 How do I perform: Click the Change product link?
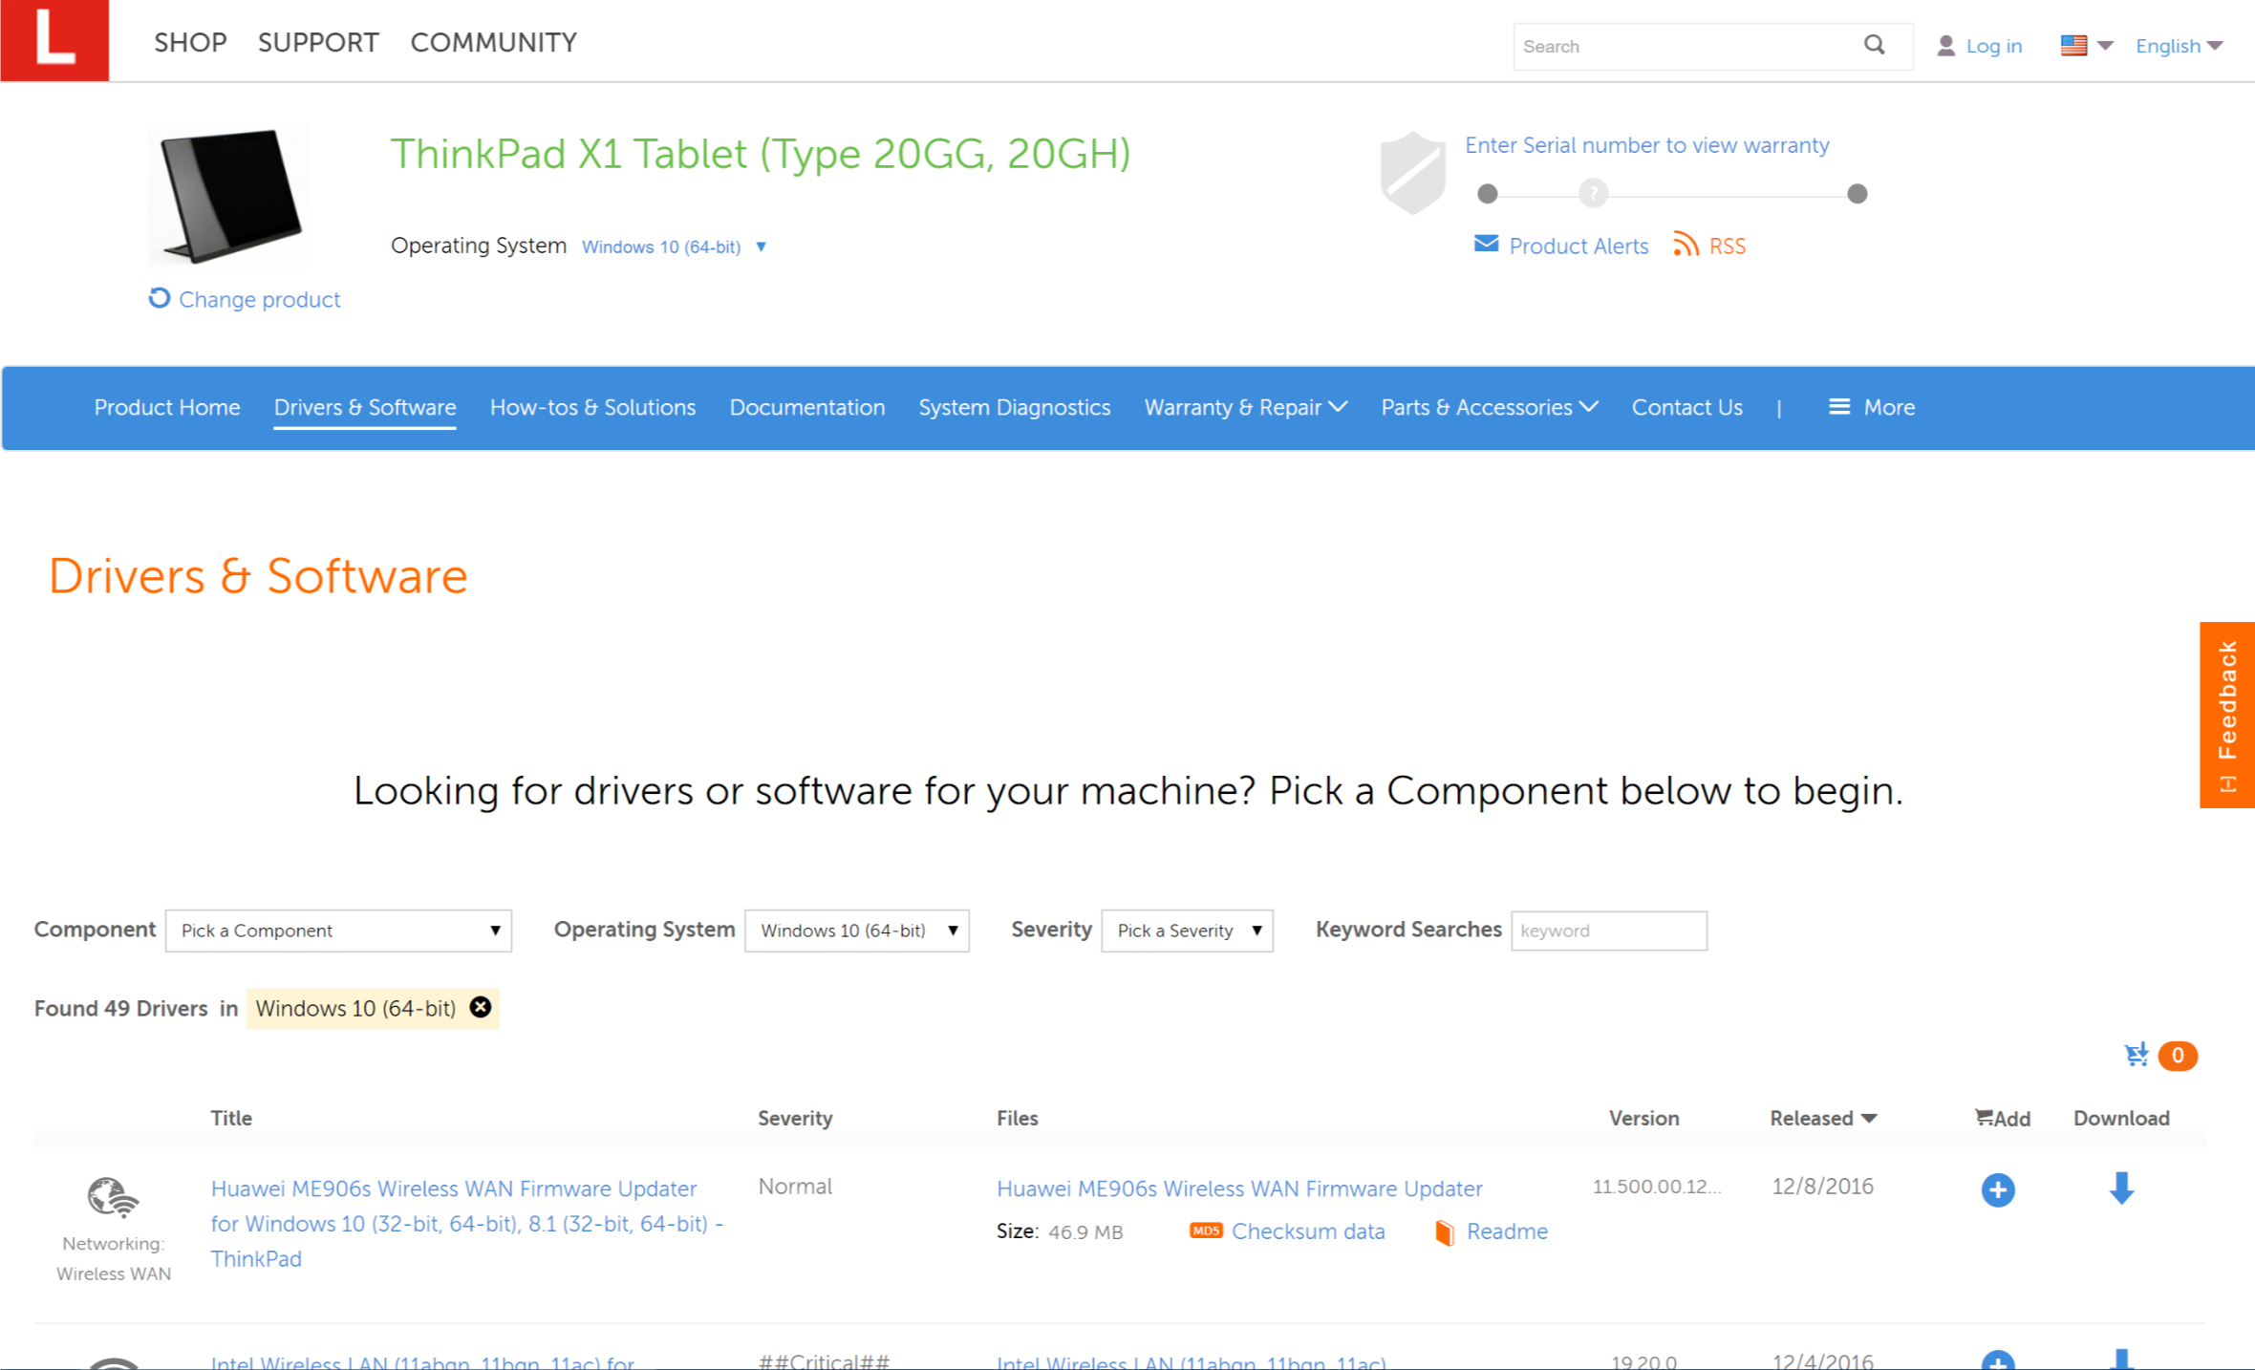[260, 299]
